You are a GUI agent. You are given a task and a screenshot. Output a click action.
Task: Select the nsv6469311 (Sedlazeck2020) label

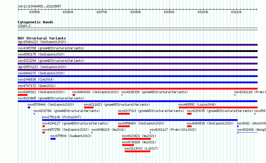coord(41,92)
